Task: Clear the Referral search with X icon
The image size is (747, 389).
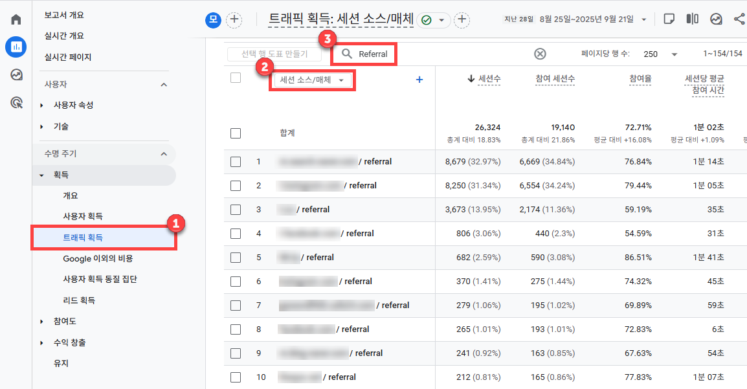Action: (x=540, y=54)
